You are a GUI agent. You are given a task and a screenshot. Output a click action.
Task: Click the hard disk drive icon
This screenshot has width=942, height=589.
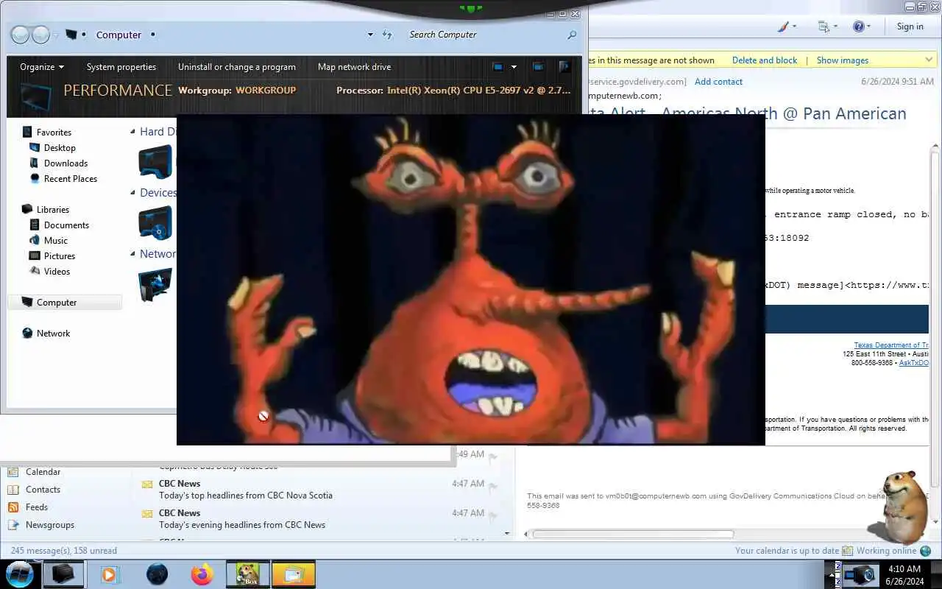[155, 161]
